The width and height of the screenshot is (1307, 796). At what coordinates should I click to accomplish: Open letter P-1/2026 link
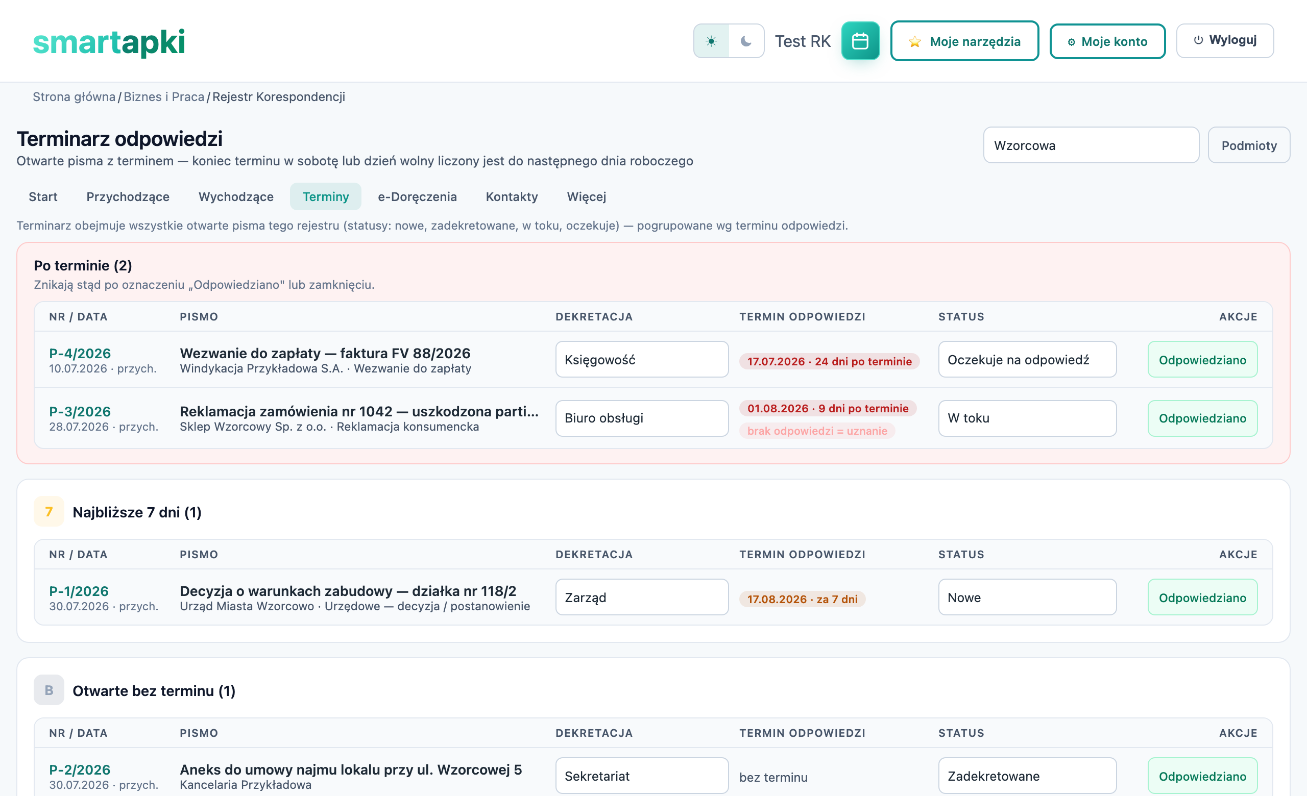click(79, 591)
